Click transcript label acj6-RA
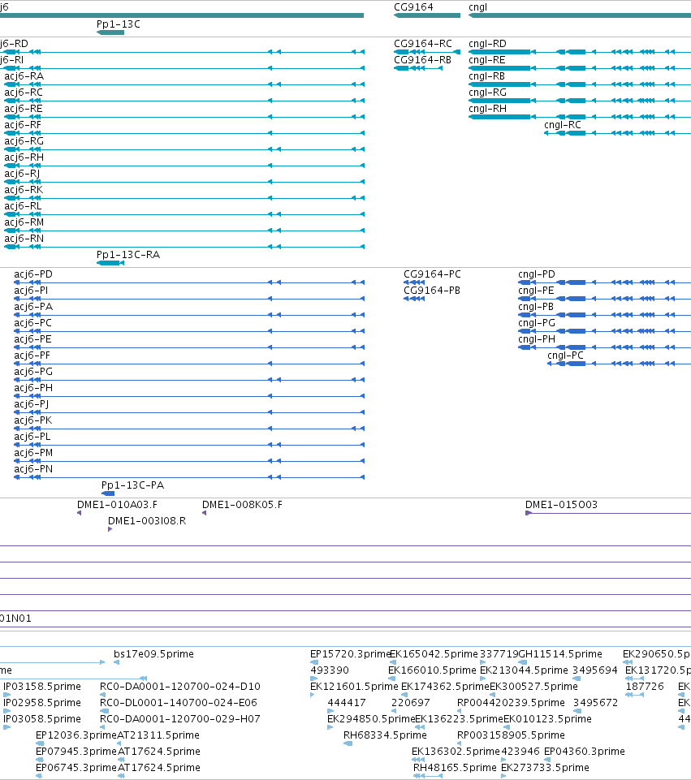This screenshot has height=780, width=691. (24, 76)
